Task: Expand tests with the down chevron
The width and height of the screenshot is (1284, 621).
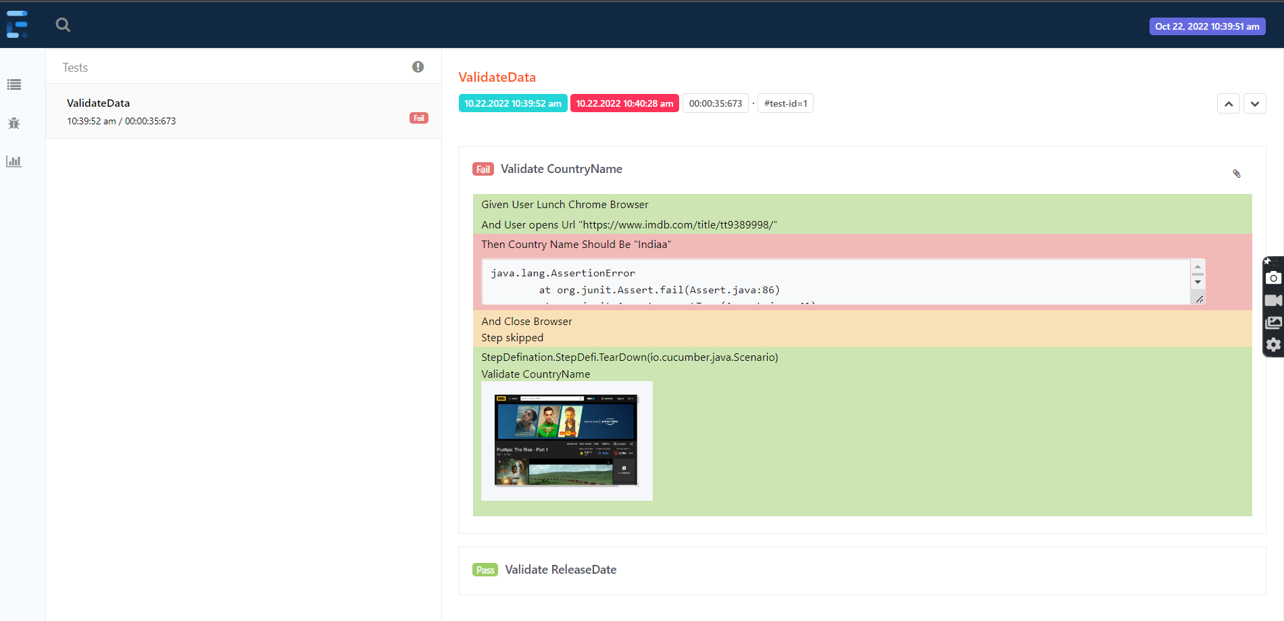Action: point(1255,103)
